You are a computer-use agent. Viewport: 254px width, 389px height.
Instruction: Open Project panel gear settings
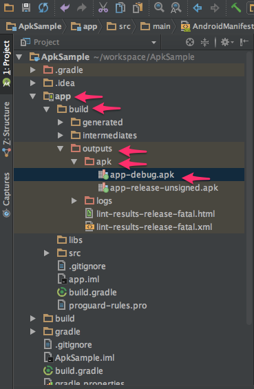pos(227,42)
